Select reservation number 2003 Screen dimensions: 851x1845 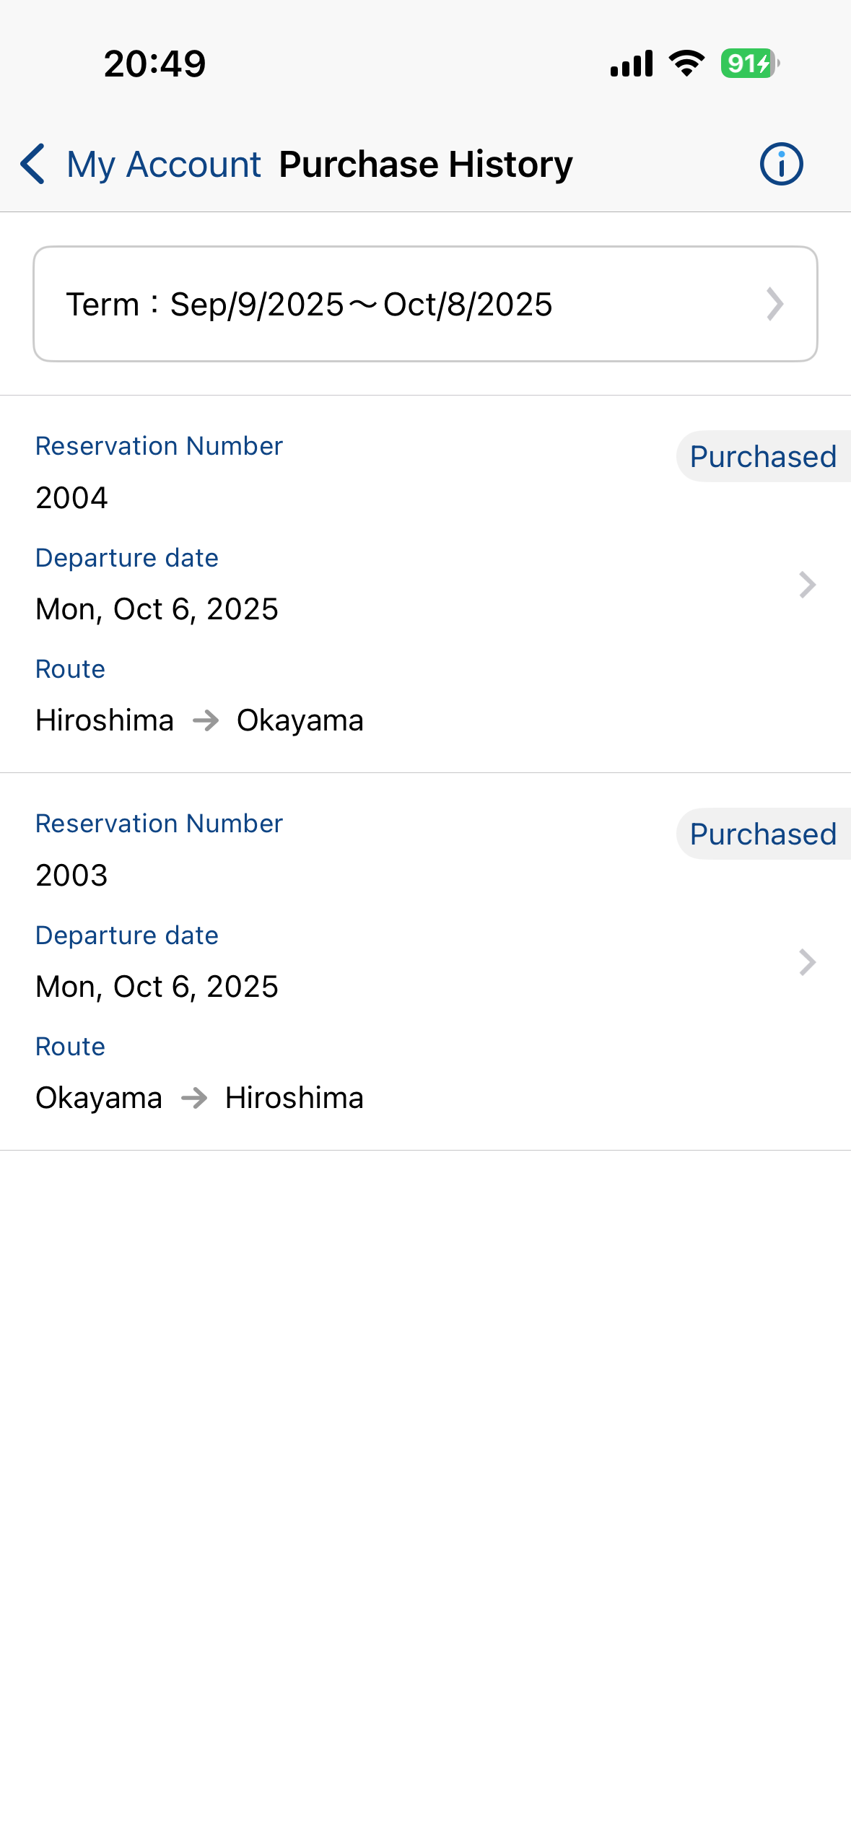coord(71,875)
